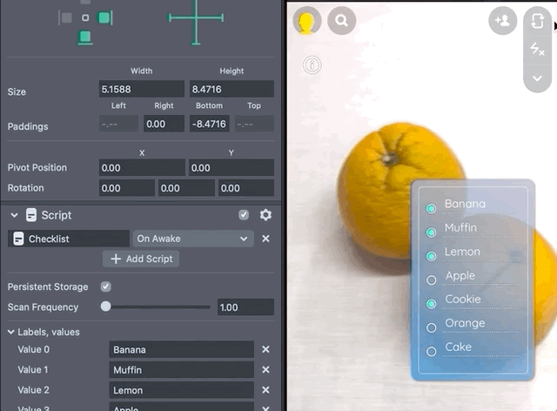Uncheck the Persistent Storage checkbox
Viewport: 557px width, 411px height.
coord(106,286)
